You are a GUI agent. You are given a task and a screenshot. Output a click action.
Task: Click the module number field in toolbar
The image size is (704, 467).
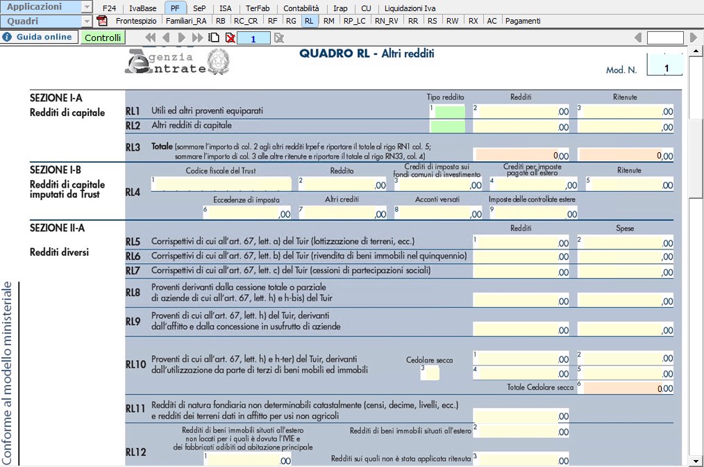click(x=253, y=39)
